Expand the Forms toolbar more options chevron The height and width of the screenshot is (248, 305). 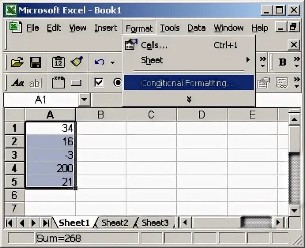(297, 83)
